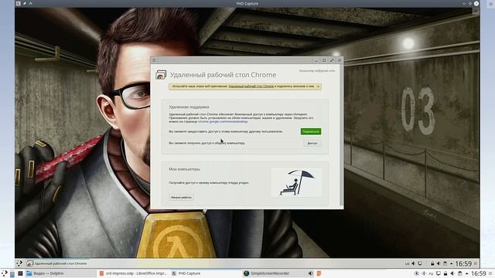
Task: Switch to the LibreOffice Impress taskbar entry
Action: pyautogui.click(x=132, y=273)
